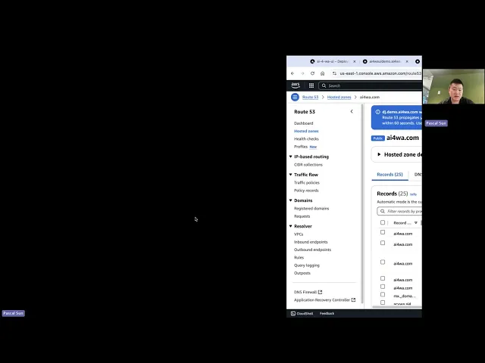485x363 pixels.
Task: Open Profiles in the sidebar
Action: point(301,147)
